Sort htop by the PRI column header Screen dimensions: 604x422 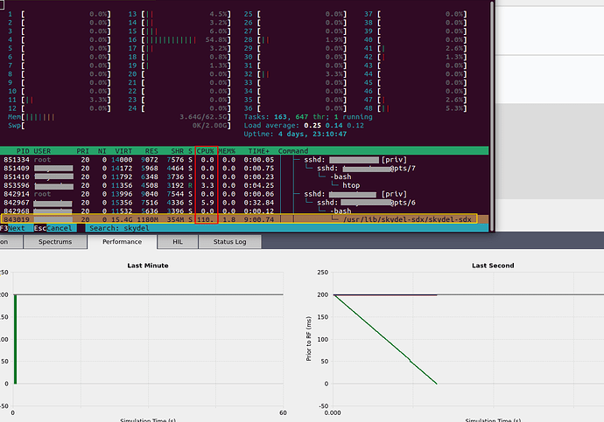point(83,151)
